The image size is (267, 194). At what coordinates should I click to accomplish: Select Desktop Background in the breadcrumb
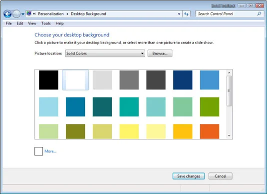pos(88,14)
